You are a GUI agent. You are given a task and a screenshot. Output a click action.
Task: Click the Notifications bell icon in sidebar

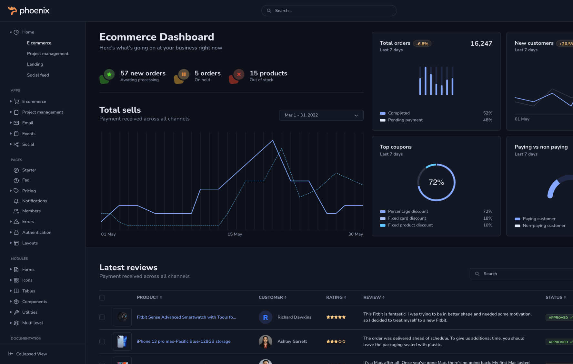click(x=16, y=201)
